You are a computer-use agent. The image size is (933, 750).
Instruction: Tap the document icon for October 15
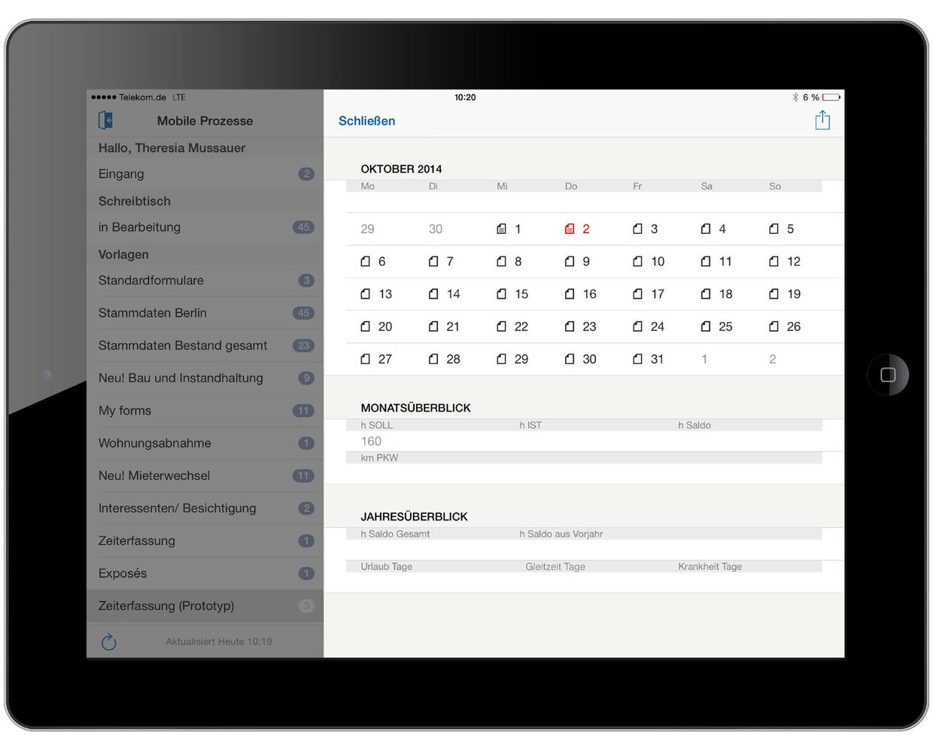pyautogui.click(x=502, y=294)
